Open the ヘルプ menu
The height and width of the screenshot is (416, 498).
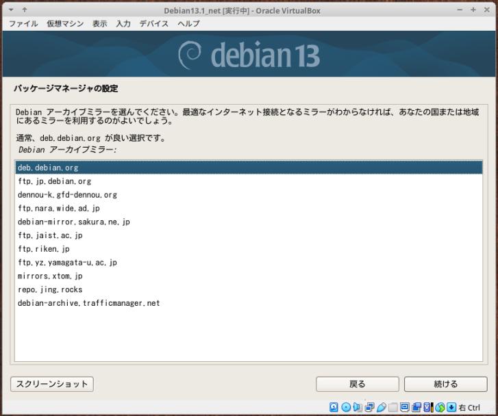pos(188,23)
